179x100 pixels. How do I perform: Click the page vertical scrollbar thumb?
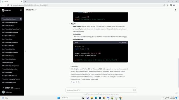click(x=178, y=73)
